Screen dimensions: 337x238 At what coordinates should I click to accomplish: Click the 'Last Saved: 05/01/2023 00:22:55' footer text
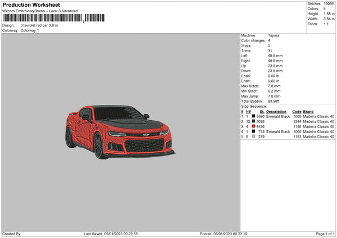(111, 234)
